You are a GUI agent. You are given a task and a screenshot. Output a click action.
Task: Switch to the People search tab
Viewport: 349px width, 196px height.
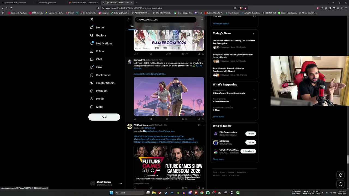(165, 26)
